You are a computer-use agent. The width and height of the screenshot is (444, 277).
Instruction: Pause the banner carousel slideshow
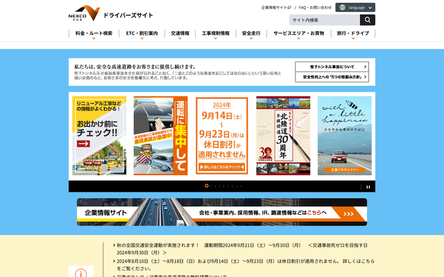pyautogui.click(x=368, y=186)
